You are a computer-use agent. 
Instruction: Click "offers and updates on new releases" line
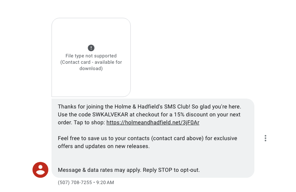[104, 146]
